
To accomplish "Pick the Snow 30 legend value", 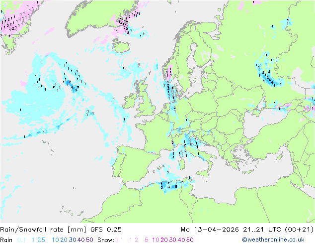I will pyautogui.click(x=173, y=240).
